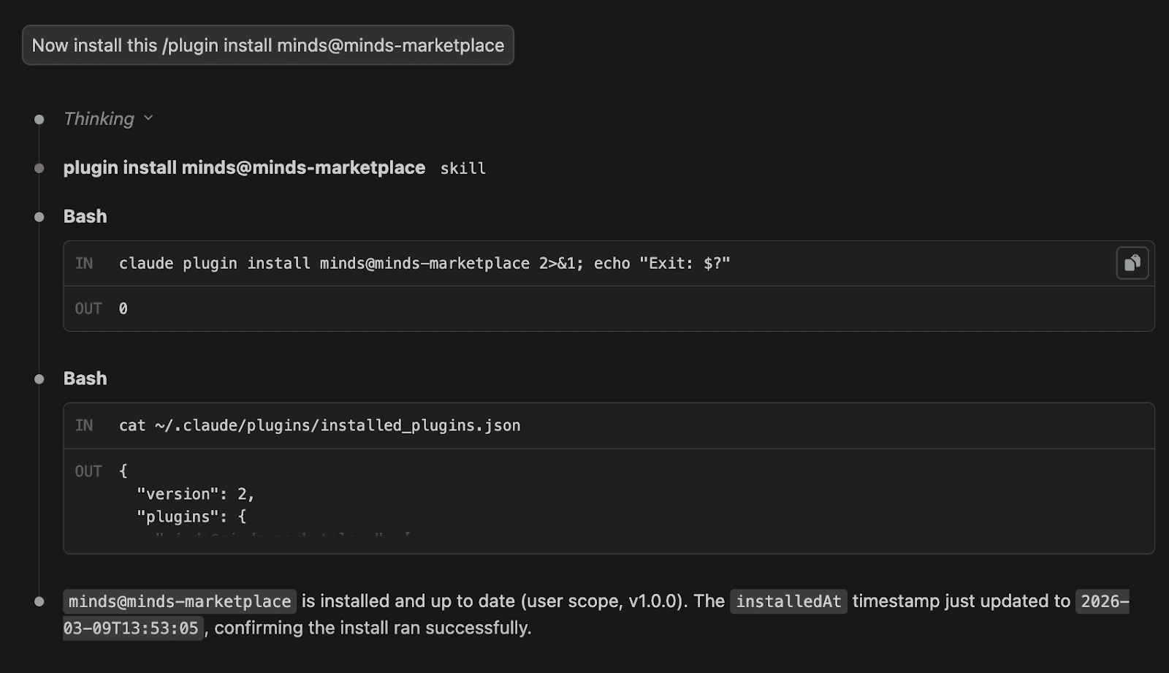
Task: Click the timeline bullet beside Thinking
Action: coord(39,119)
